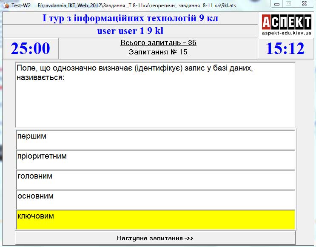This screenshot has height=247, width=316.
Task: Click the АСПЕКТ logo
Action: pos(286,22)
